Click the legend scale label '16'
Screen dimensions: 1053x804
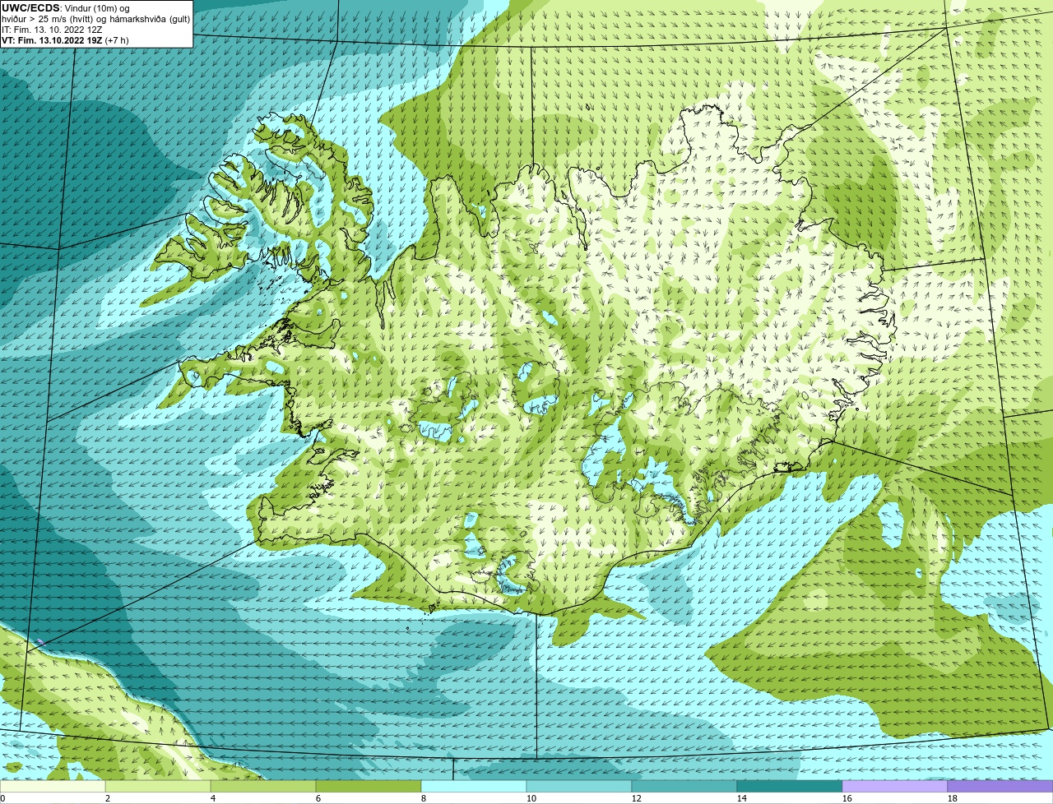tap(847, 798)
